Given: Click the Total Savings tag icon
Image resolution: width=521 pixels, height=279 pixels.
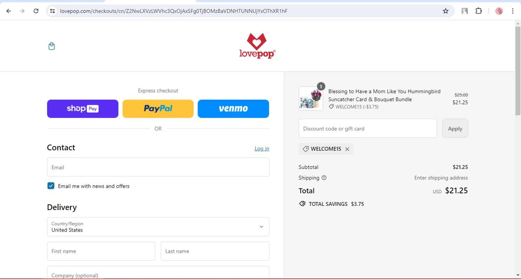Looking at the screenshot, I should tap(302, 204).
